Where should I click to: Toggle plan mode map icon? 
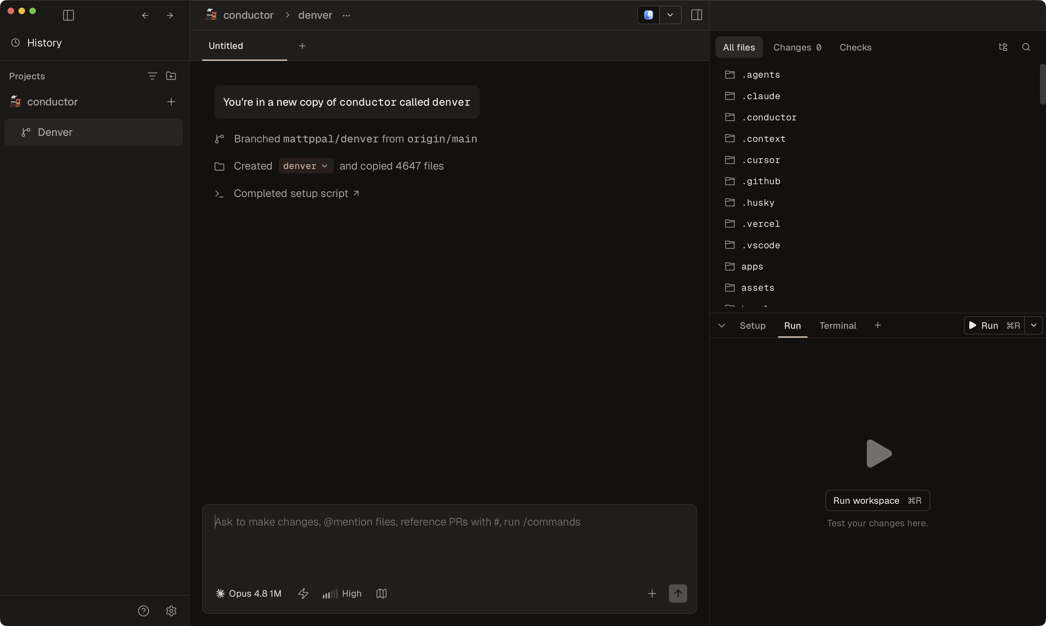pyautogui.click(x=381, y=593)
